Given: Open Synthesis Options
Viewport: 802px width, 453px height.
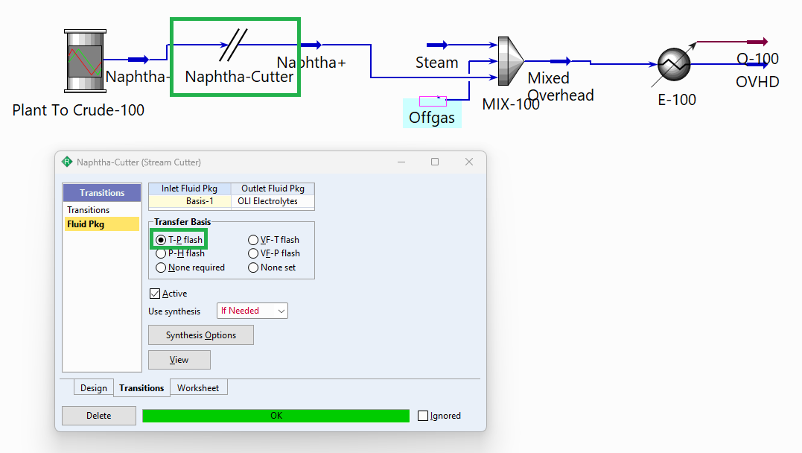Looking at the screenshot, I should click(x=201, y=335).
